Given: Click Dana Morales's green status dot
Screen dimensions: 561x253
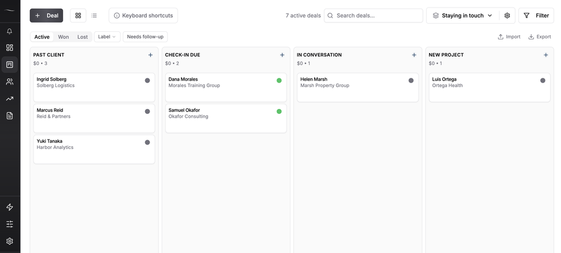Looking at the screenshot, I should pos(279,81).
